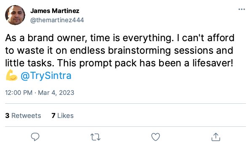View the list of 7 Likes
251x152 pixels.
(62, 115)
